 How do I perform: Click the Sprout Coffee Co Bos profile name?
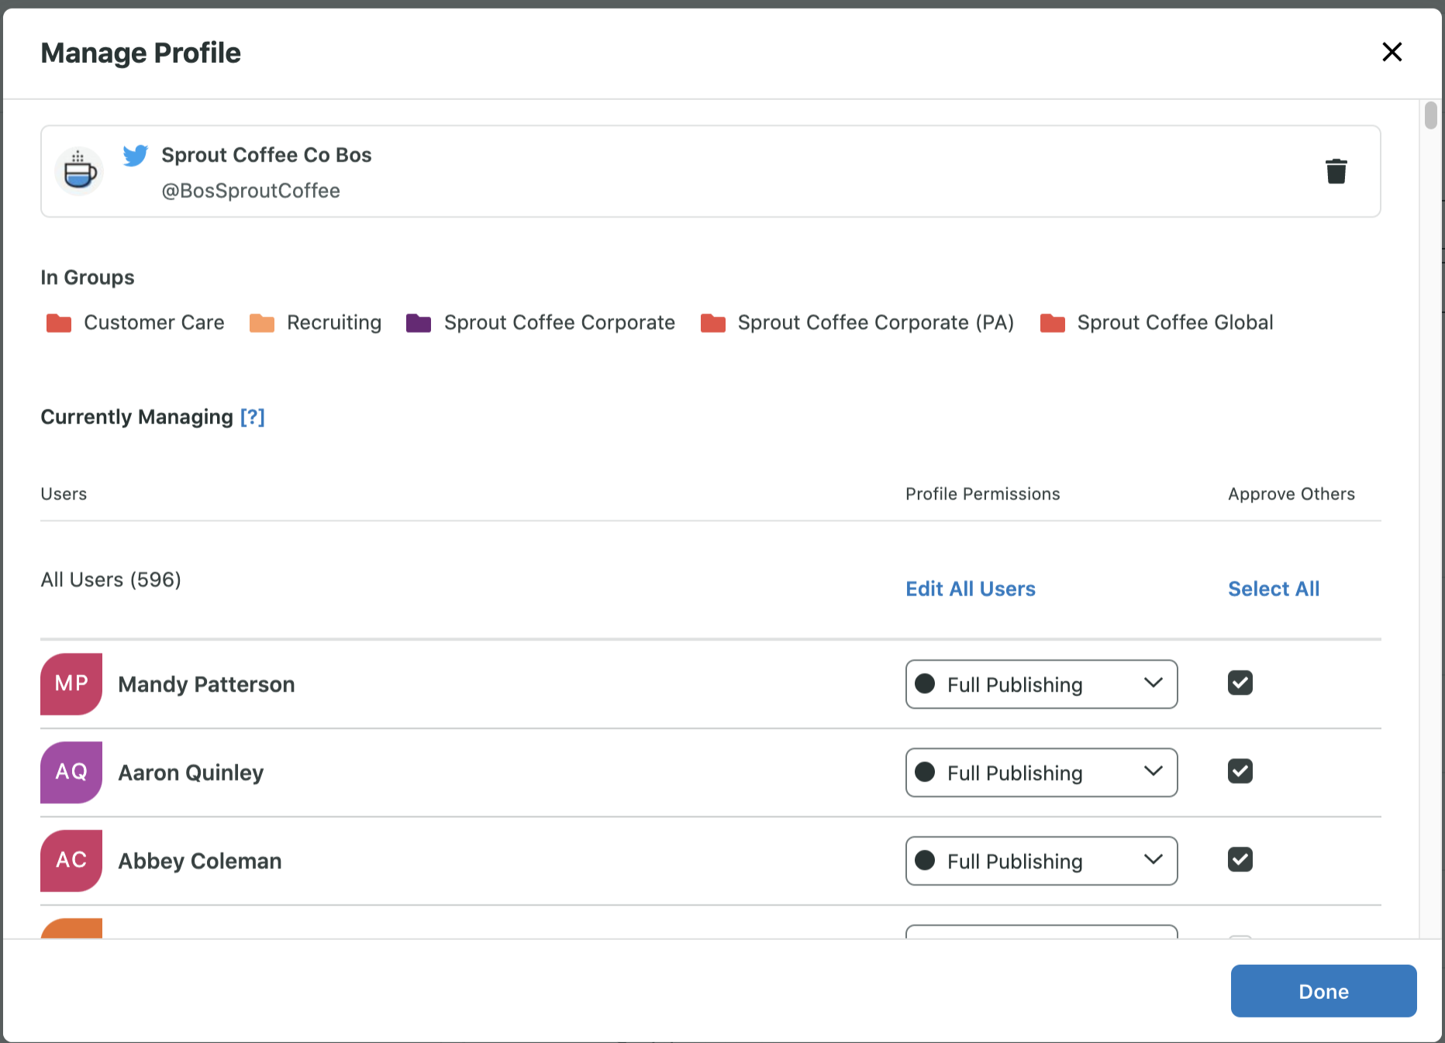(x=267, y=155)
